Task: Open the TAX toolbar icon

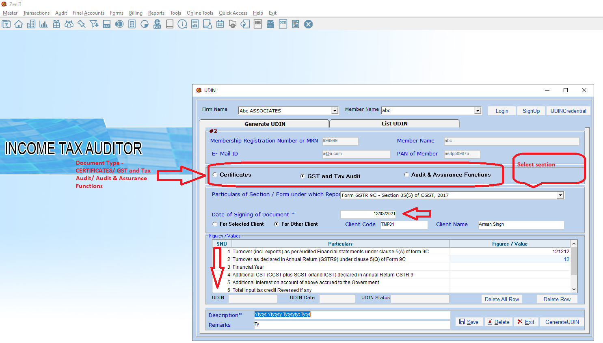Action: 107,24
